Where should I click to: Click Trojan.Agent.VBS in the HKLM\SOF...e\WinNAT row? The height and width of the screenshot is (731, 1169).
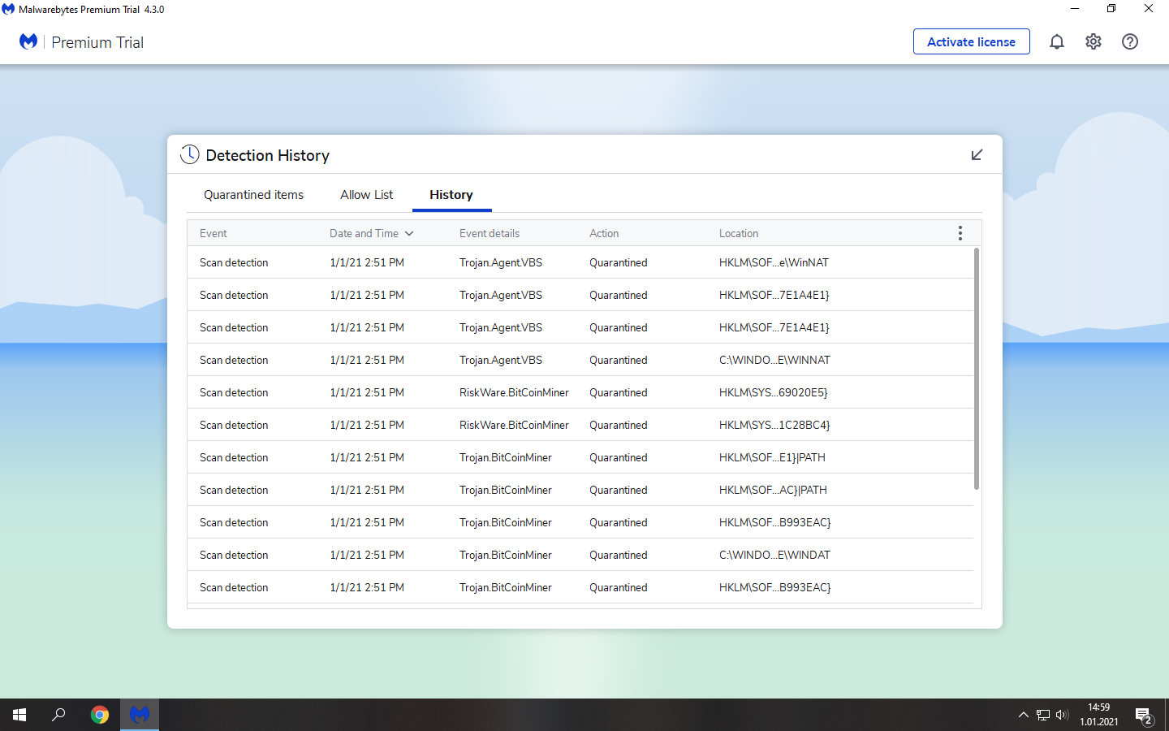[501, 262]
